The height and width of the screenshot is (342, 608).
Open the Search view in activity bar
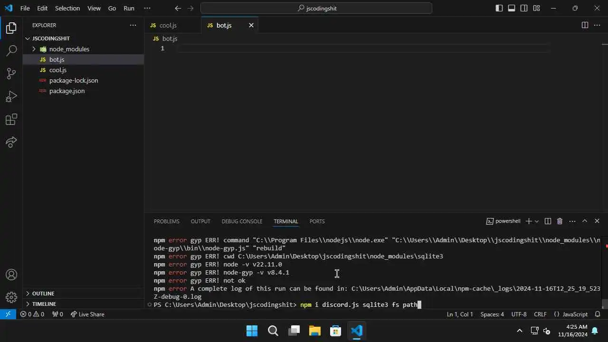pyautogui.click(x=11, y=51)
